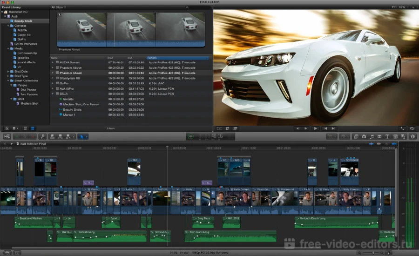Select Redondo Beach Long audio clip

(337, 222)
